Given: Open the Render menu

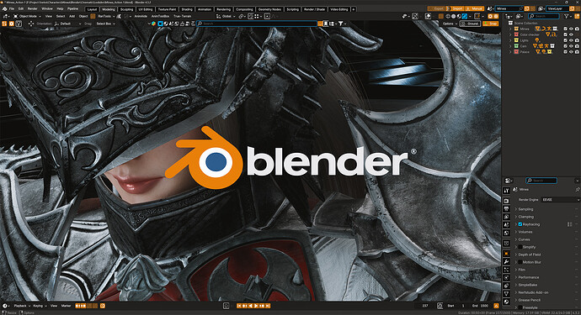Looking at the screenshot, I should tap(33, 8).
